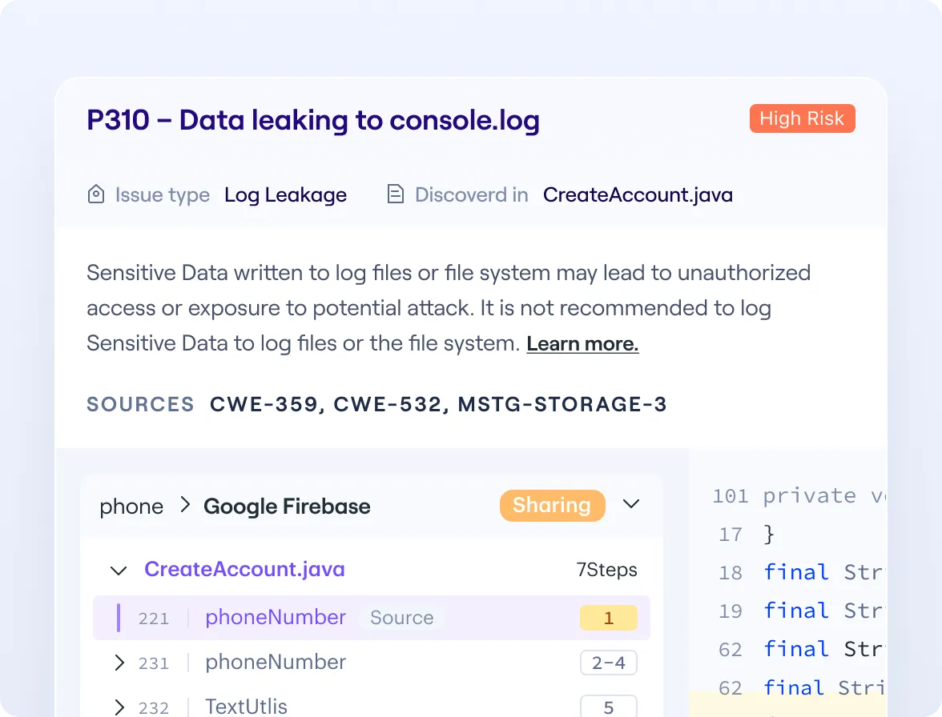Click the shield icon next to Issue type
The width and height of the screenshot is (942, 717).
tap(95, 194)
